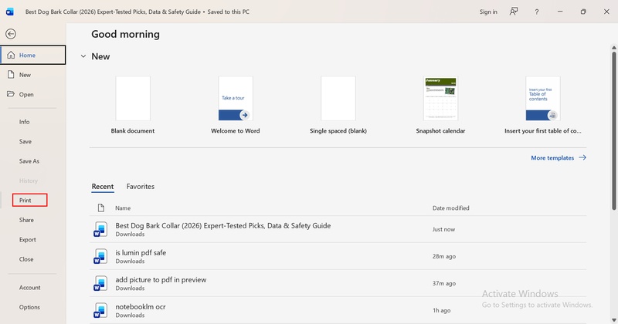Create a Blank document from thumbnail

point(133,99)
